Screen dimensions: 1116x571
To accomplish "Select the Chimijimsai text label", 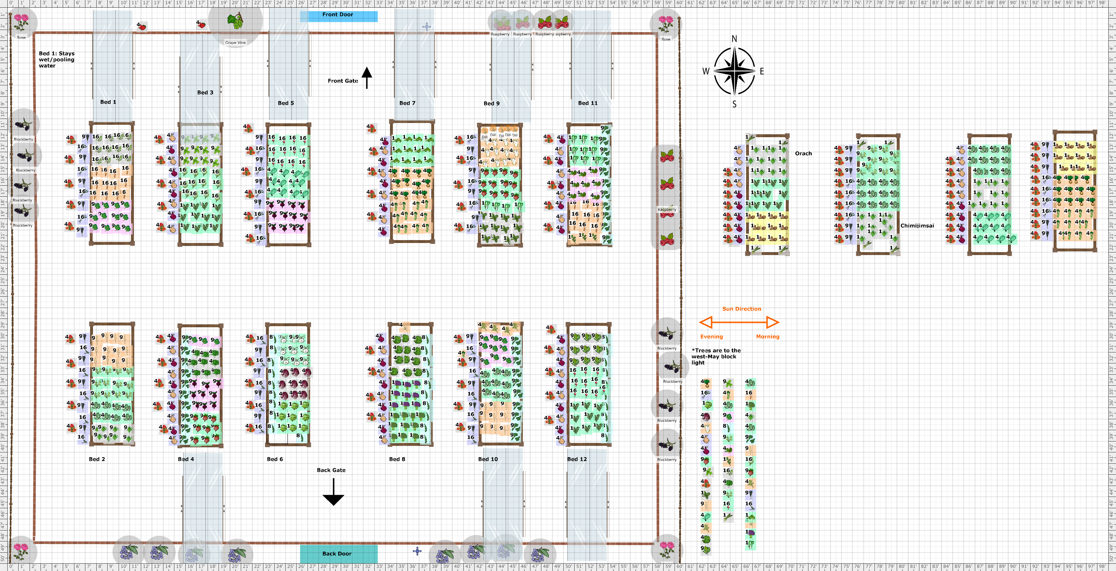I will pyautogui.click(x=917, y=226).
